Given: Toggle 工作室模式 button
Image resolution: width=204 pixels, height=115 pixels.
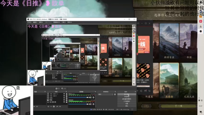Looking at the screenshot, I should click(x=127, y=101).
